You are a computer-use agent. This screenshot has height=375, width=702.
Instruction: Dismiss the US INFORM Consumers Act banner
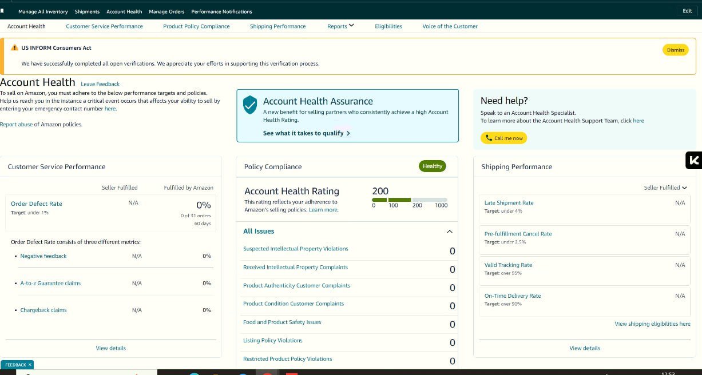click(x=675, y=50)
